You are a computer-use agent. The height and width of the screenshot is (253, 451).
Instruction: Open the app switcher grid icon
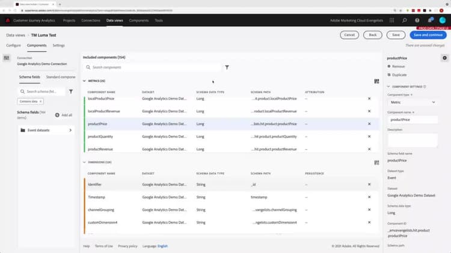coord(391,20)
